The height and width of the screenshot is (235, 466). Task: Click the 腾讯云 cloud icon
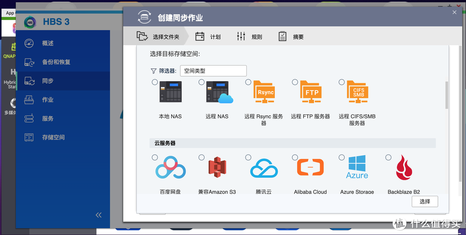tap(264, 168)
